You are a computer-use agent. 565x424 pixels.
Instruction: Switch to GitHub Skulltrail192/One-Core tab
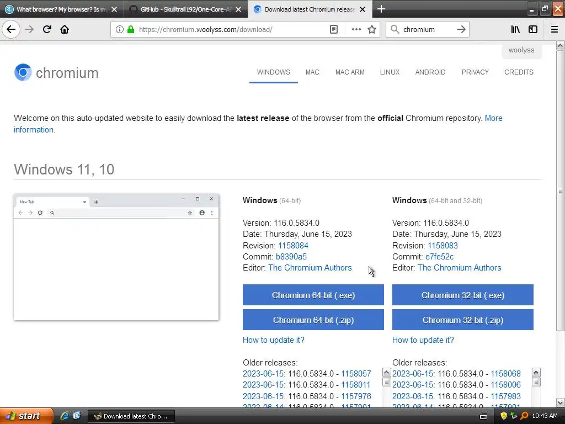tap(186, 9)
